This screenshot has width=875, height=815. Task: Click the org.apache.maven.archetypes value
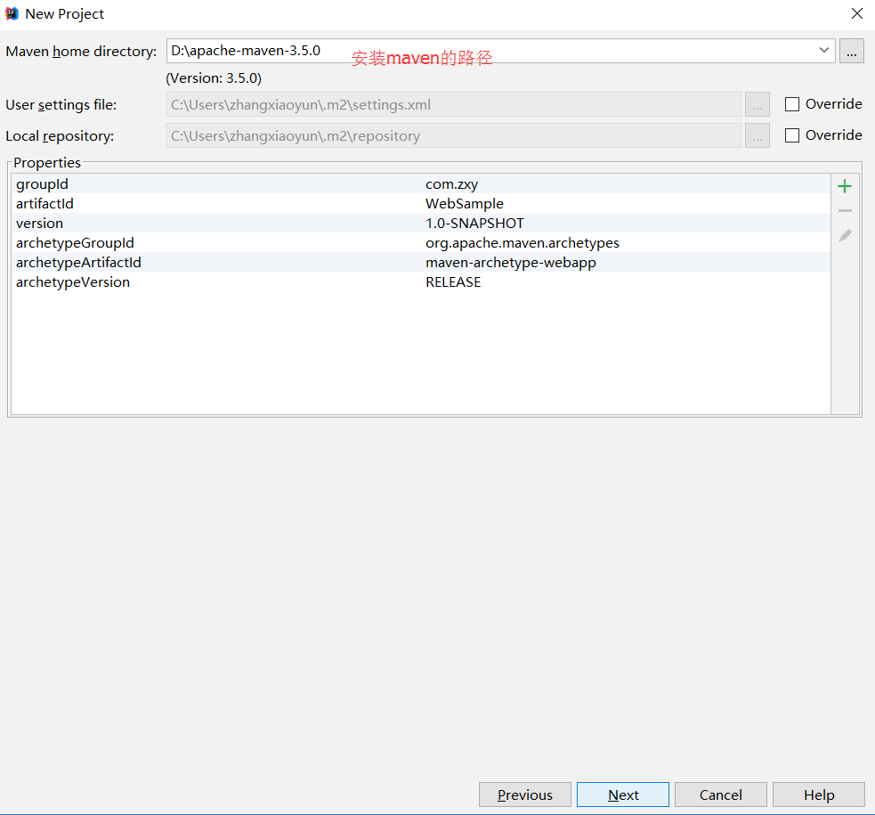(x=523, y=243)
